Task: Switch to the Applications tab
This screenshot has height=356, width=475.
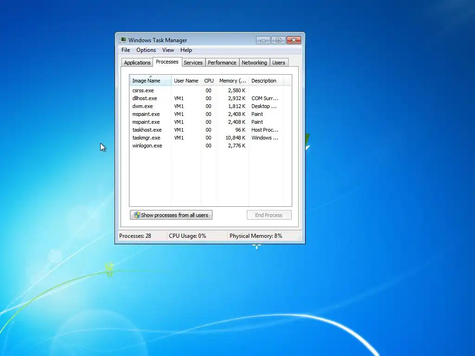Action: click(x=137, y=63)
